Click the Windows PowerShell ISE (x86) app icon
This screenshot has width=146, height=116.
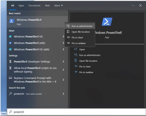click(10, 49)
